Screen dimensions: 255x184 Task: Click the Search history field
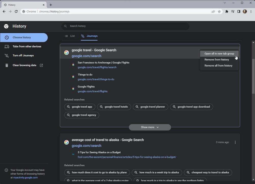[125, 26]
